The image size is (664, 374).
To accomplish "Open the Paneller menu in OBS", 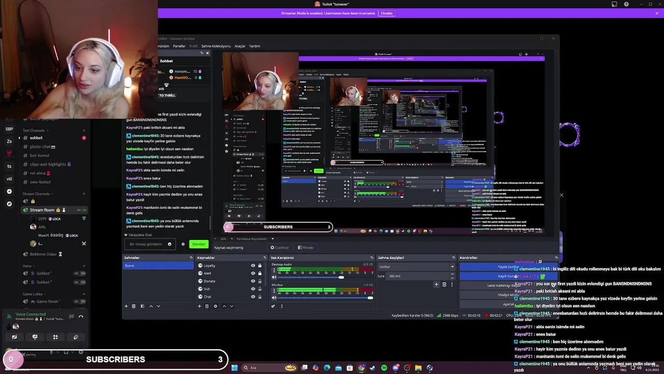I will tap(179, 46).
